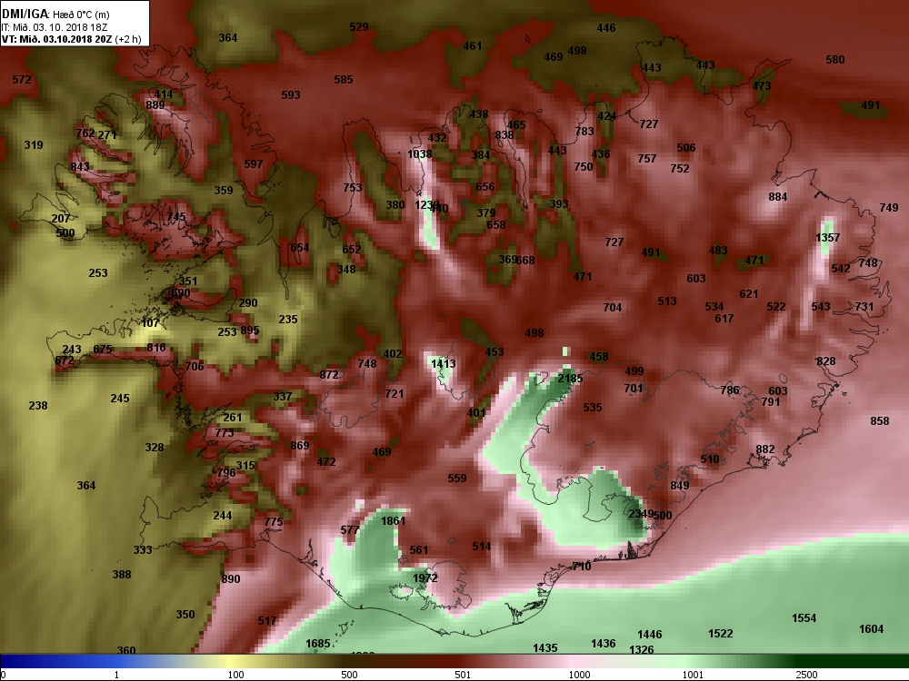
Task: Click the map value '207'
Action: click(x=60, y=219)
